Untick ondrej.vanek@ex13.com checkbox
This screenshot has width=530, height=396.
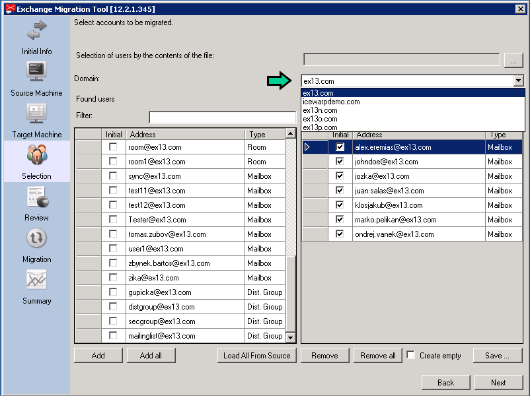pos(340,234)
